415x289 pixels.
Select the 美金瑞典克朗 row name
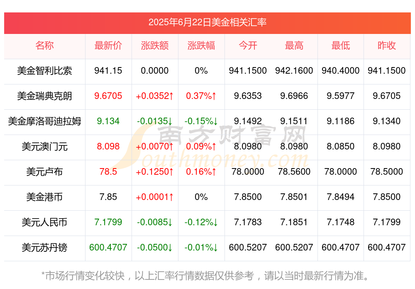(x=44, y=96)
